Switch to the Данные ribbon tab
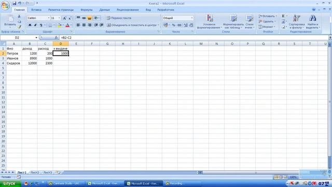332x187 pixels. pyautogui.click(x=104, y=10)
